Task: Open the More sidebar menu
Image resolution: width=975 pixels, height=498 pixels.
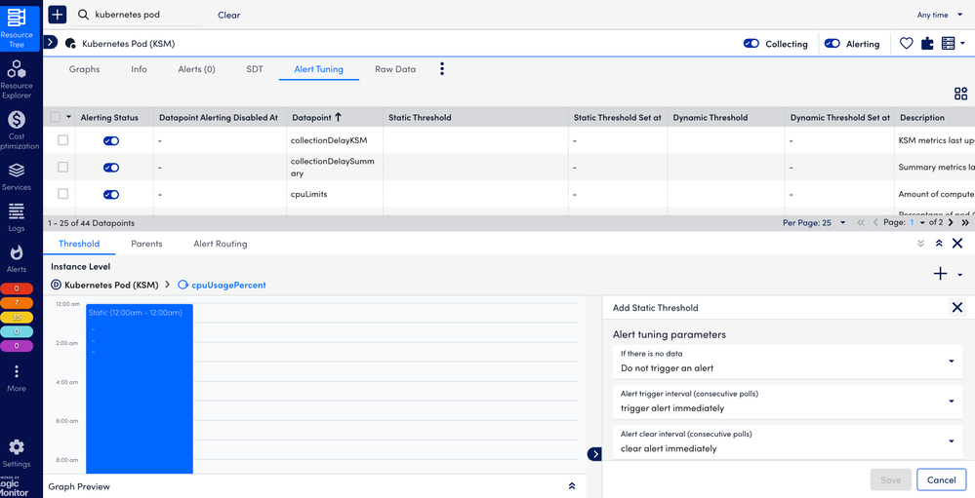Action: (17, 378)
